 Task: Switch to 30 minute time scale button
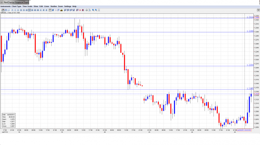pyautogui.click(x=26, y=10)
